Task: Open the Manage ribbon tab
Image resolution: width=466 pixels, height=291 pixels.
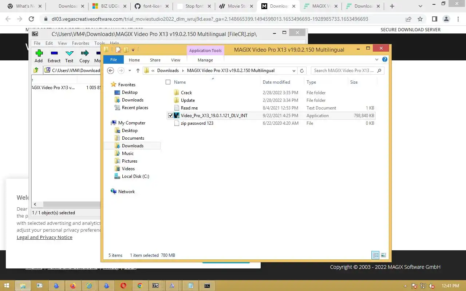Action: click(x=205, y=60)
